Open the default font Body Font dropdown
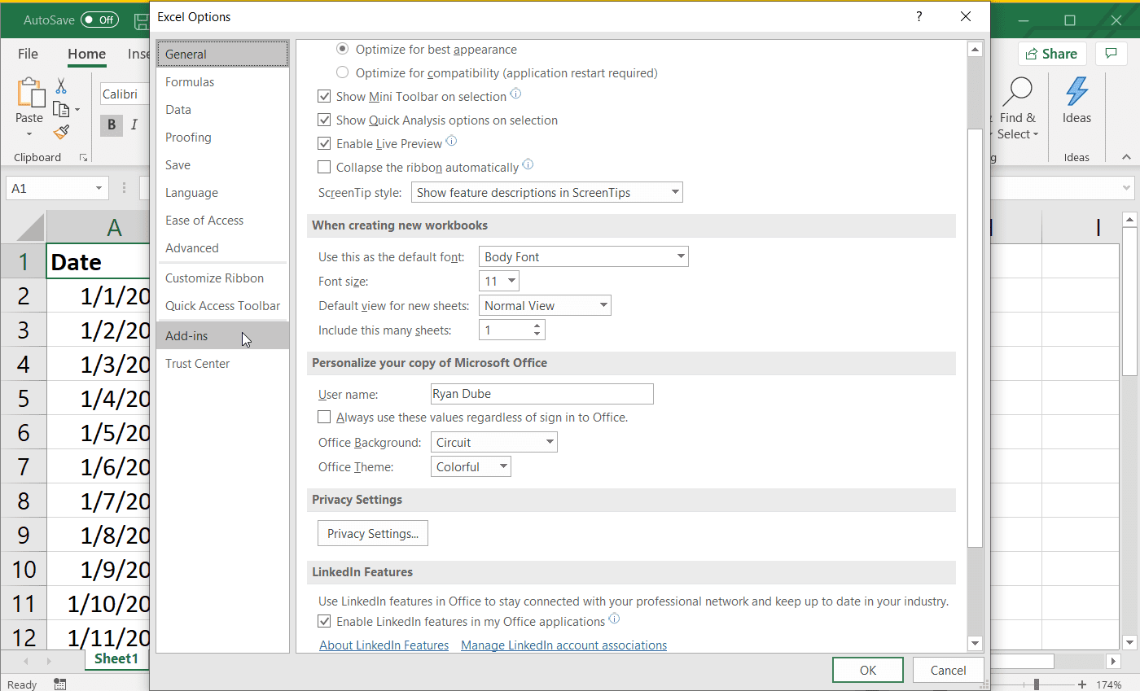Image resolution: width=1140 pixels, height=691 pixels. pyautogui.click(x=584, y=257)
